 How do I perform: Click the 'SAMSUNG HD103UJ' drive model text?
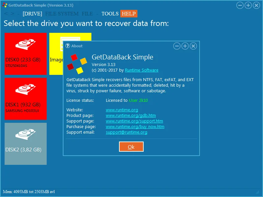(22, 111)
